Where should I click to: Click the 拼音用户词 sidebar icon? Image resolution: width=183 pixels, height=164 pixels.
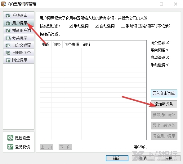tap(8, 31)
